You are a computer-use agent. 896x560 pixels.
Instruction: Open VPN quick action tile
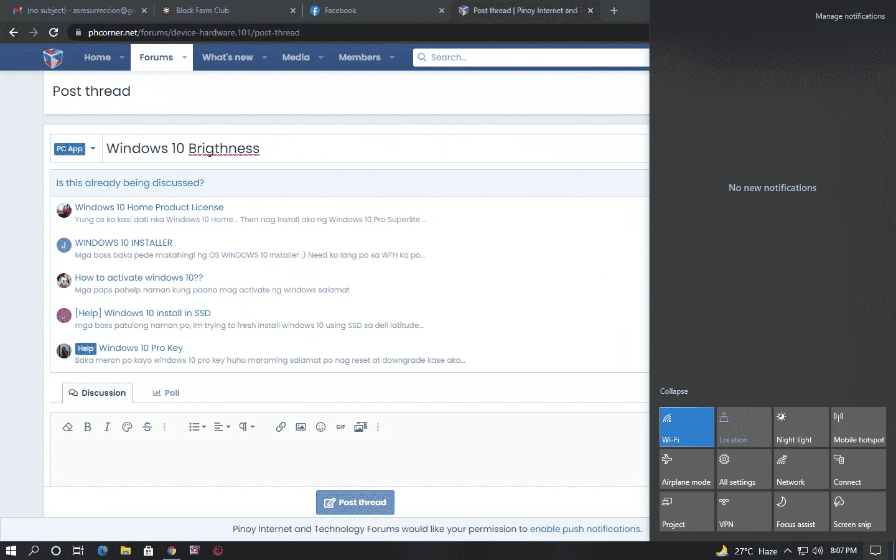click(x=744, y=511)
